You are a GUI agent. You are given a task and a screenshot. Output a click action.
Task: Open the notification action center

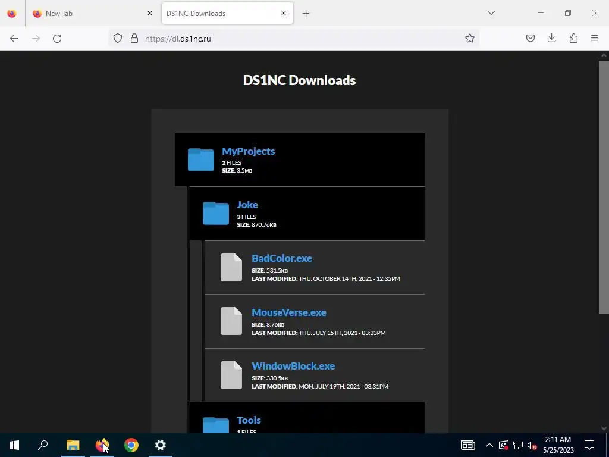coord(589,445)
